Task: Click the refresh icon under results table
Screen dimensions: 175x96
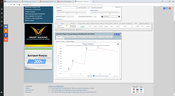Action: [x=58, y=29]
